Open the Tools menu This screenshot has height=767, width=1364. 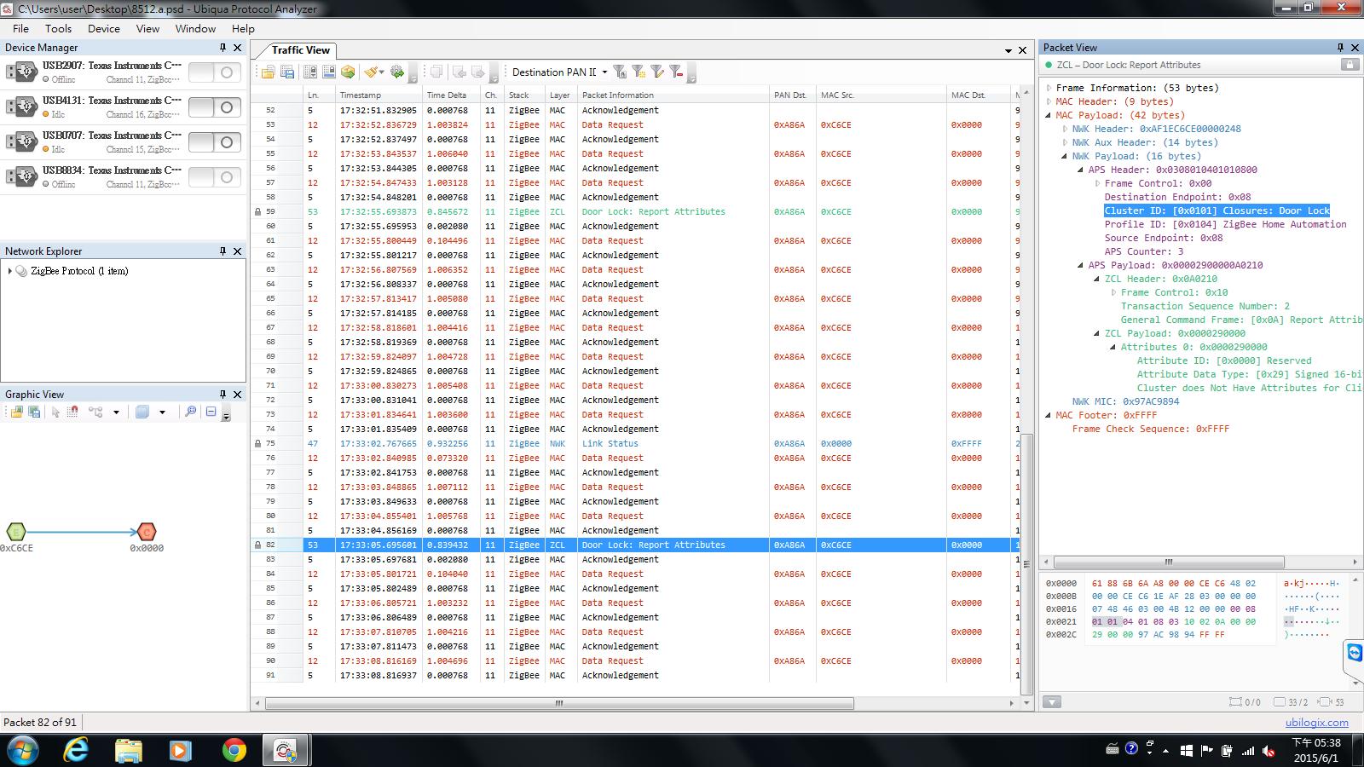[x=58, y=28]
